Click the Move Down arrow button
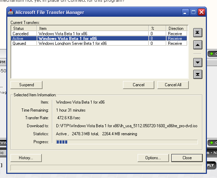 197,63
